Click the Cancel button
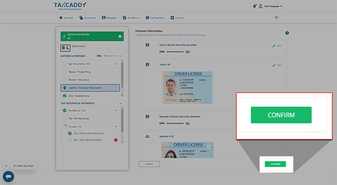Screen dimensions: 337x185 [149, 164]
